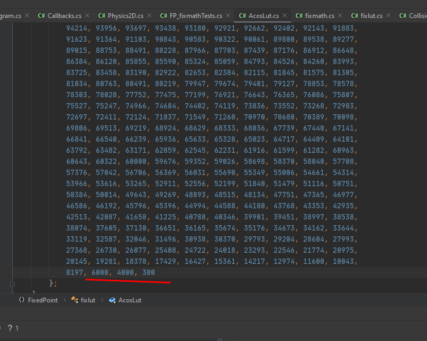Click the value 91883 in first row
Image resolution: width=427 pixels, height=341 pixels.
click(343, 28)
